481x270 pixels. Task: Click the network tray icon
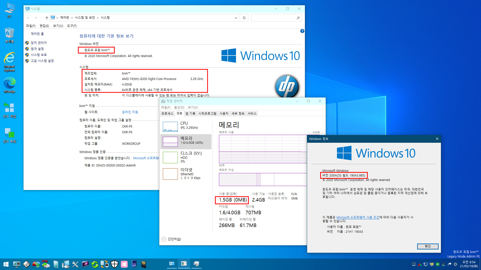(x=425, y=264)
